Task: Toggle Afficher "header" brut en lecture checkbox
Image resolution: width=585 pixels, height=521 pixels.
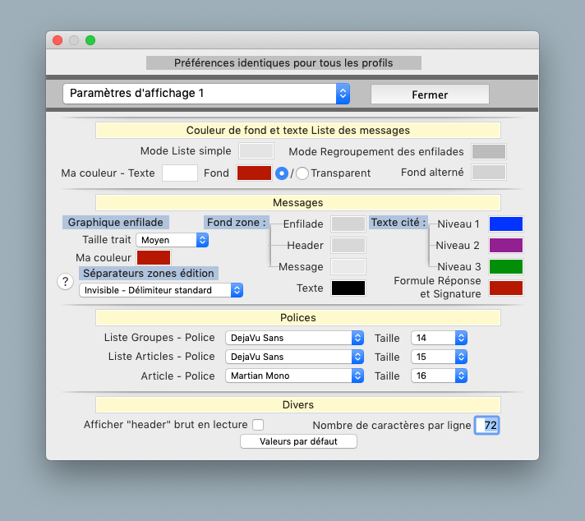Action: click(x=258, y=425)
